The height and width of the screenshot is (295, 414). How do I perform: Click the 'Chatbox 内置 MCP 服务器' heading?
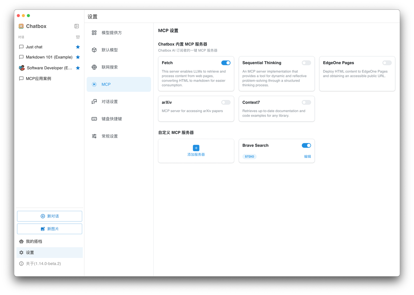[x=182, y=44]
